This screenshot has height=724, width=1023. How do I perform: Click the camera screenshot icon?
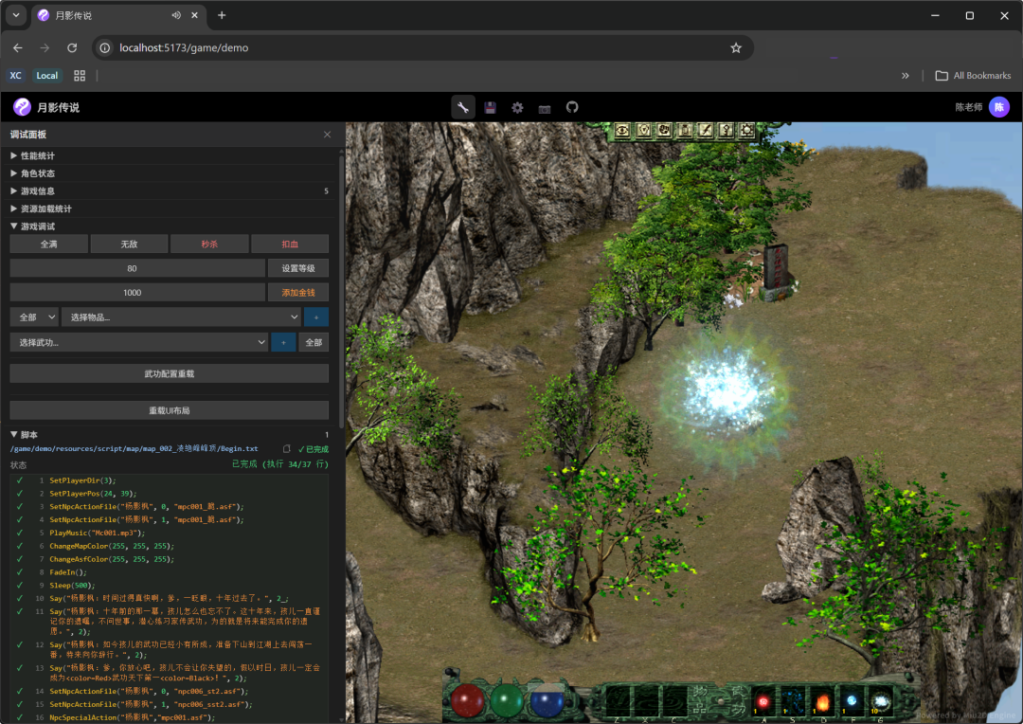click(545, 108)
